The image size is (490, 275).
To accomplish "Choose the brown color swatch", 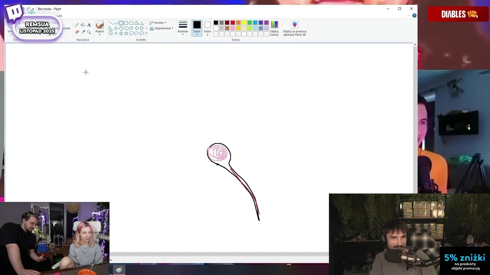I will click(x=227, y=28).
